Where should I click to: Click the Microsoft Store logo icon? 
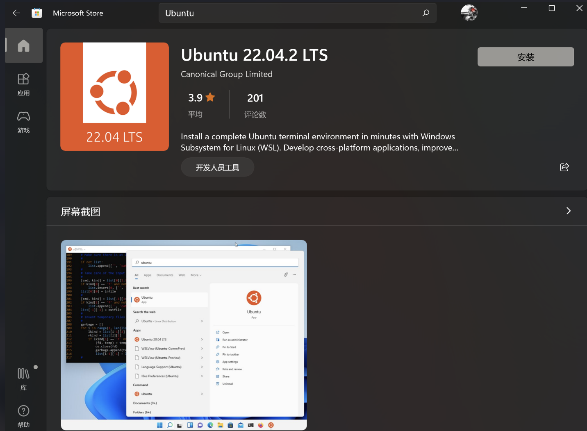37,13
